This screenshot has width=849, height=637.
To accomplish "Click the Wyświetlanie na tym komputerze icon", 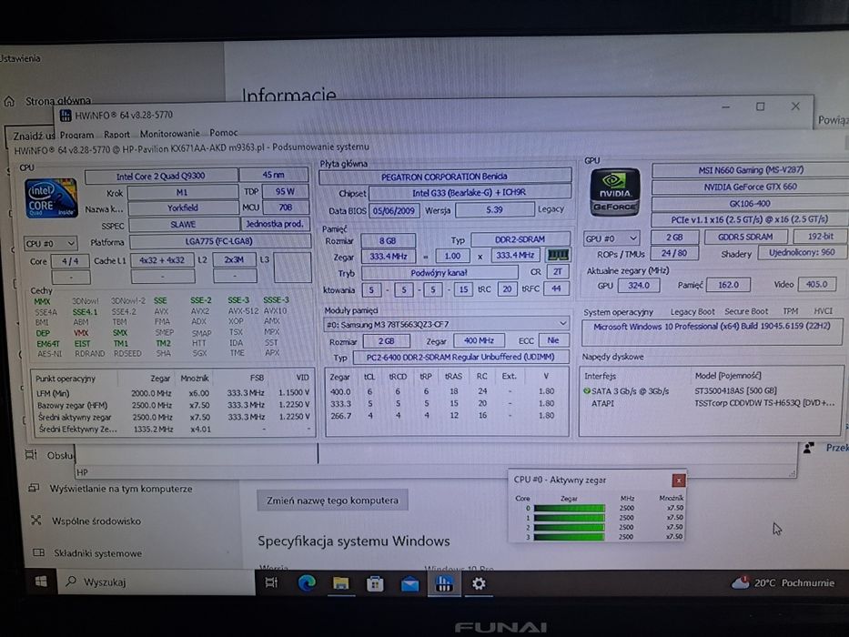I will (34, 488).
